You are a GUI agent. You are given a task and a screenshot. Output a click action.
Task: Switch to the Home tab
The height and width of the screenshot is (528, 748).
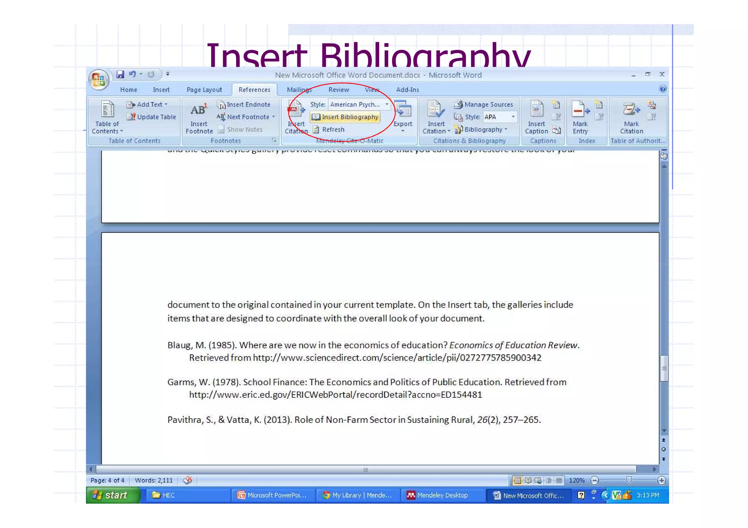click(129, 90)
